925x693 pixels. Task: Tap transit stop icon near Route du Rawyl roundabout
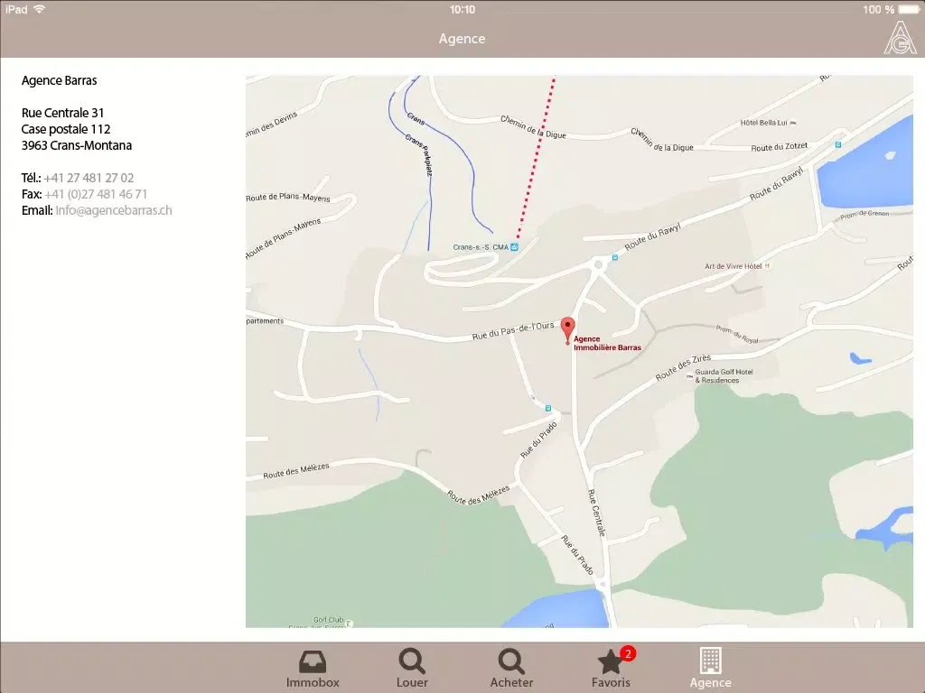(614, 257)
